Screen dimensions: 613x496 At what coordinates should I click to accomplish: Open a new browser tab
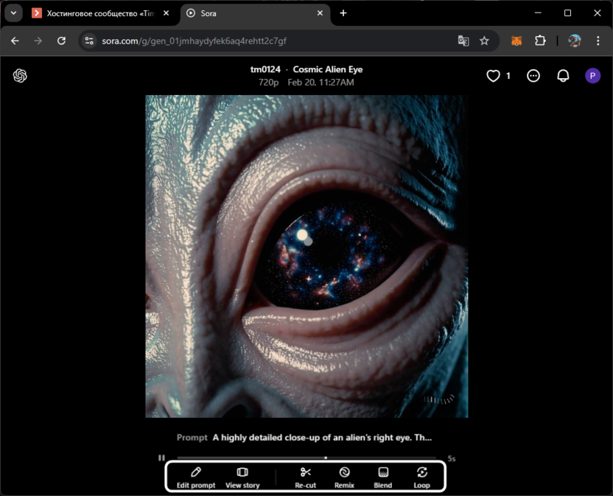tap(343, 13)
